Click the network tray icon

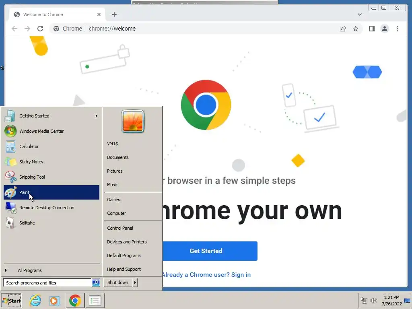pyautogui.click(x=364, y=300)
